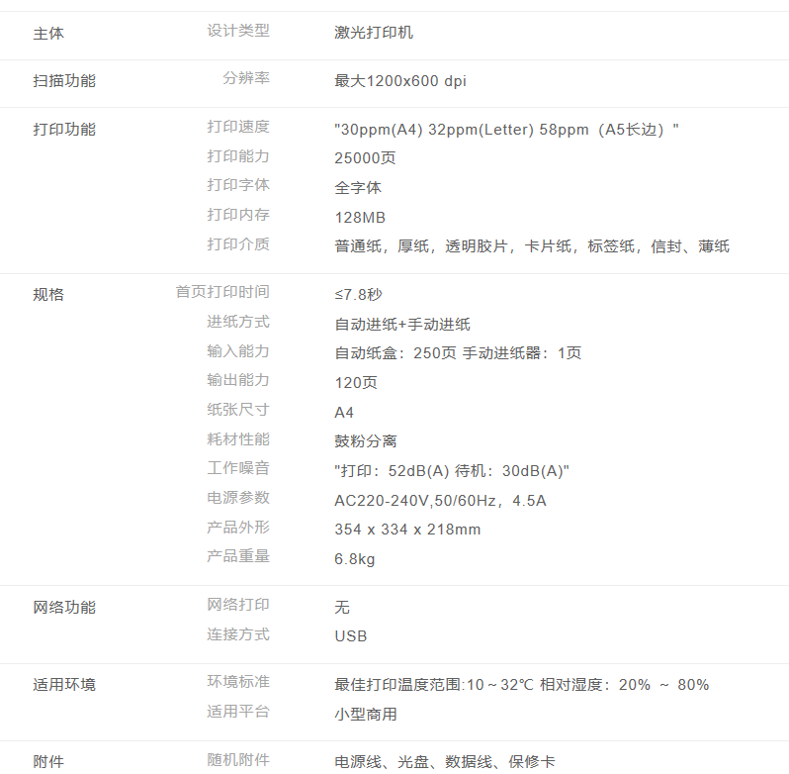Click the 自动进纸+手动进纸 feed method value
Screen dimensions: 789x774
click(402, 325)
